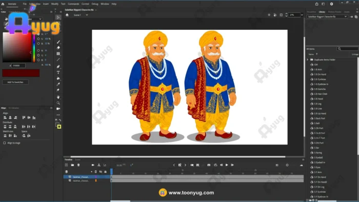Select the Asset Warp pin tool
The image size is (359, 202).
(x=58, y=90)
